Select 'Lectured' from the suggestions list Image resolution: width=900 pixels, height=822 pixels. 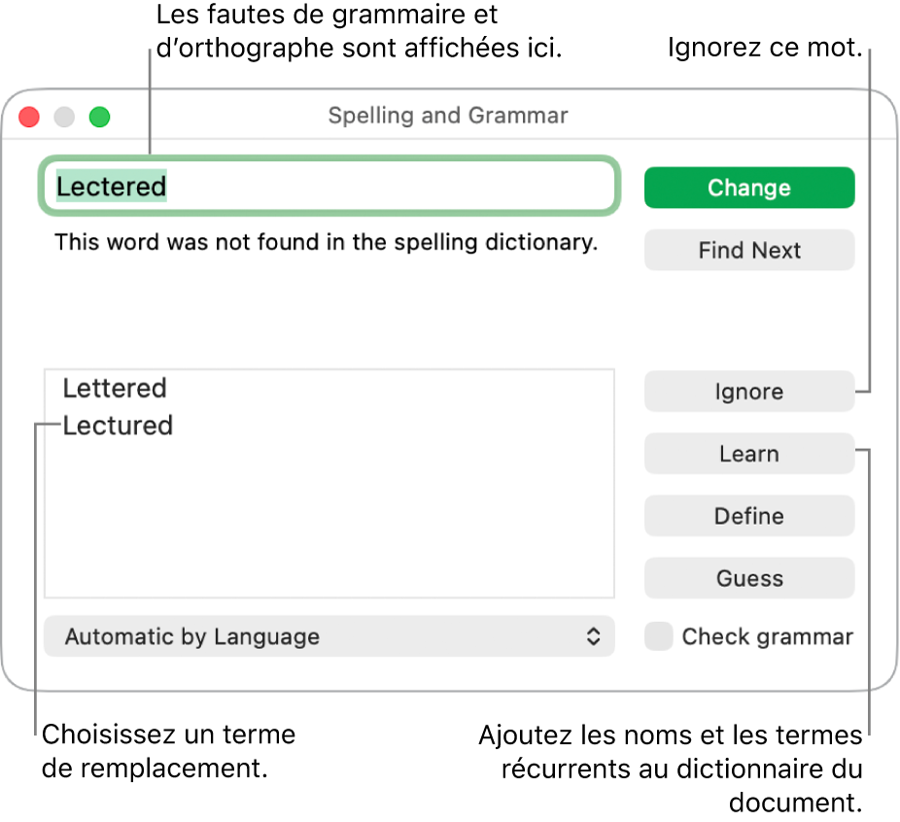[118, 425]
